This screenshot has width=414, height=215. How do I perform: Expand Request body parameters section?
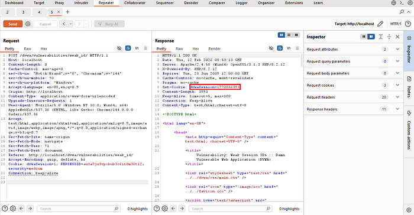(x=354, y=73)
